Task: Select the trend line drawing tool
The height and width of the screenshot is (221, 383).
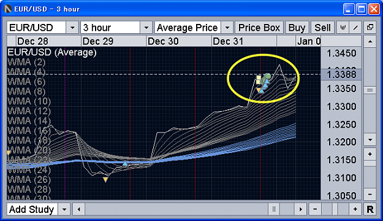Action: 355,28
